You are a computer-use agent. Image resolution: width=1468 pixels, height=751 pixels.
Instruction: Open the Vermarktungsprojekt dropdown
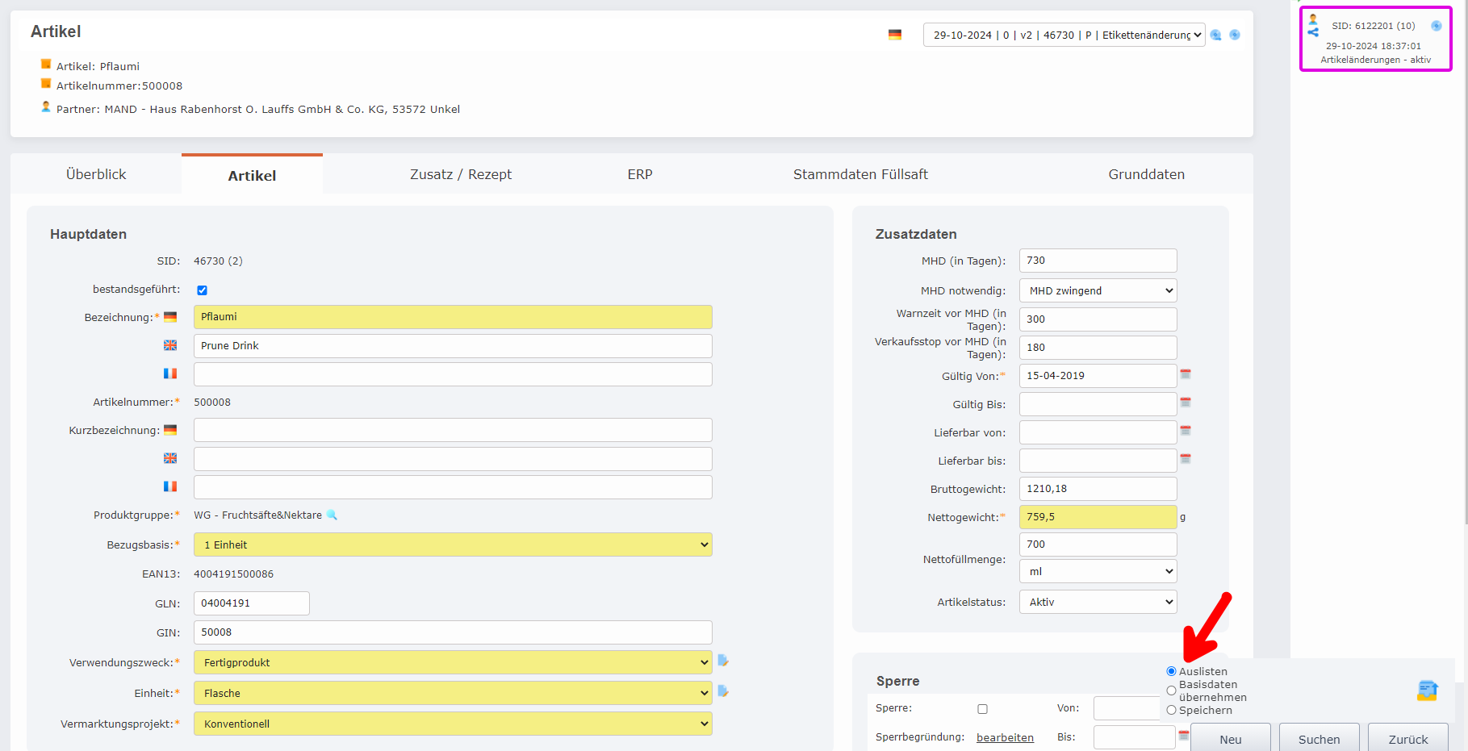pyautogui.click(x=453, y=724)
